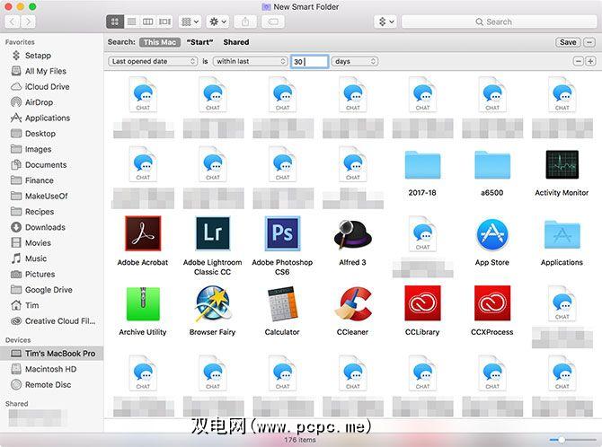Open the days unit dropdown
The image size is (602, 447).
355,61
